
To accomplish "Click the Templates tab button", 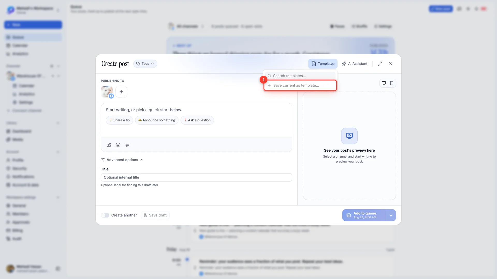I will coord(323,64).
